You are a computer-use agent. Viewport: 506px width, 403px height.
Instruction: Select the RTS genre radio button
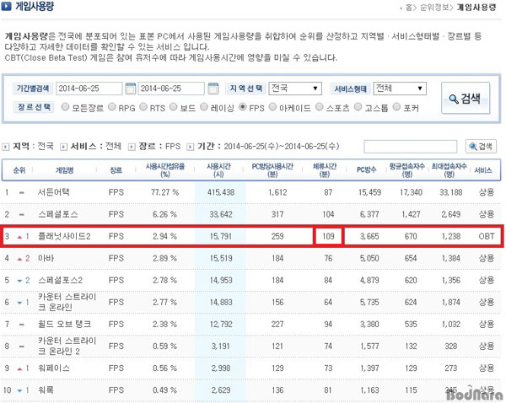pos(143,107)
